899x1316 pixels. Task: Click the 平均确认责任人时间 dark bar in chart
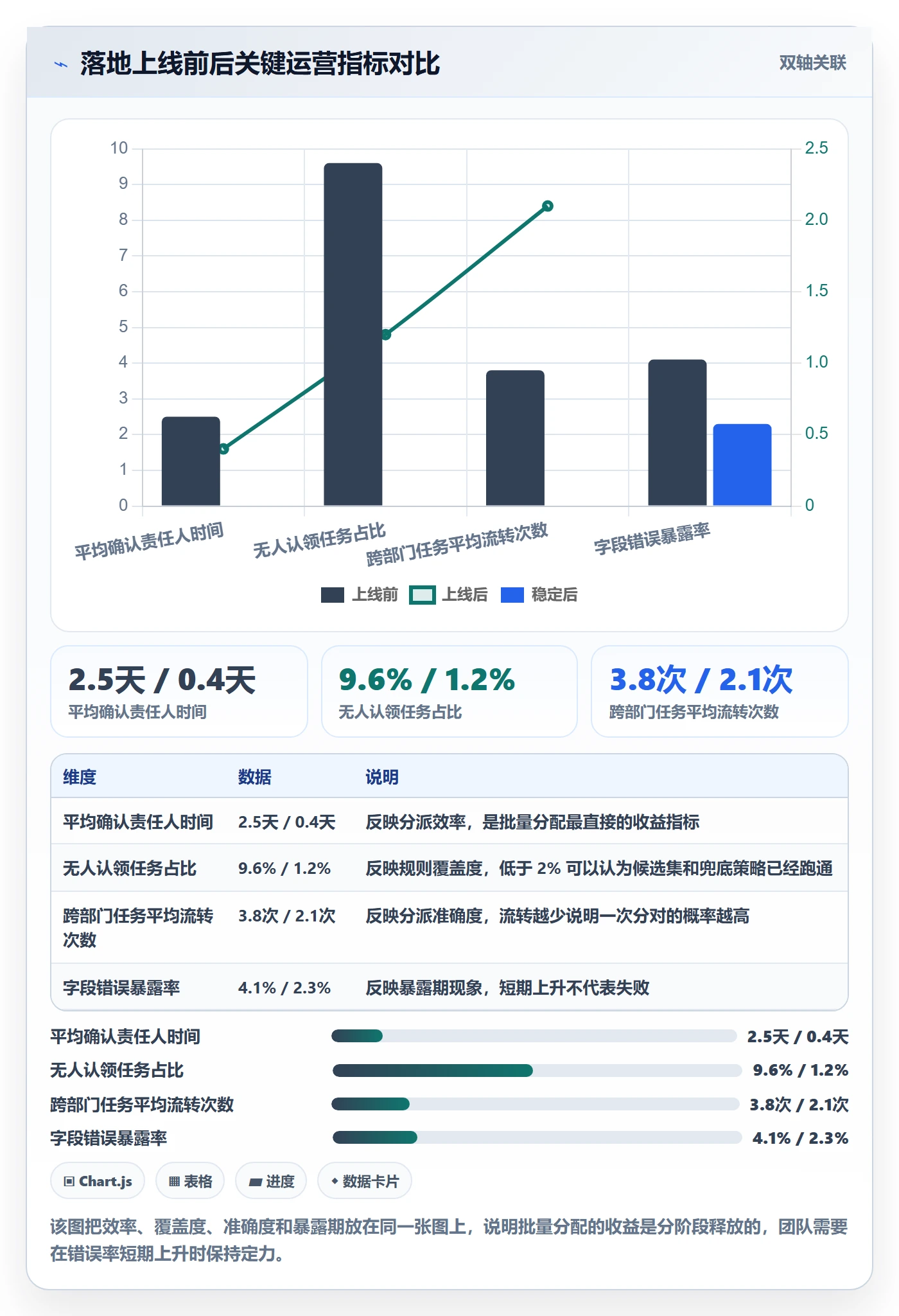tap(191, 461)
